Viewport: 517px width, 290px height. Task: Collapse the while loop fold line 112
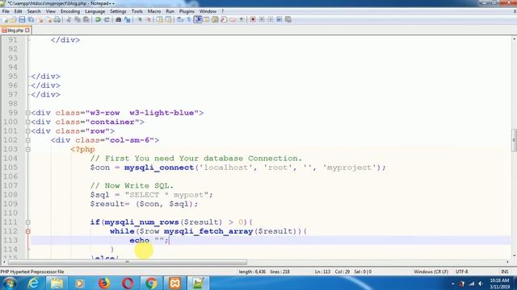click(x=28, y=231)
